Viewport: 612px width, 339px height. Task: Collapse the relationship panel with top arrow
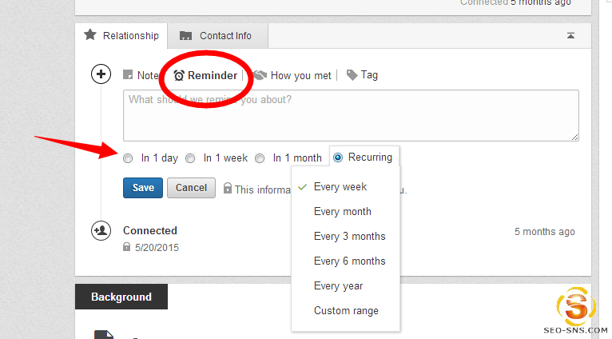click(570, 35)
